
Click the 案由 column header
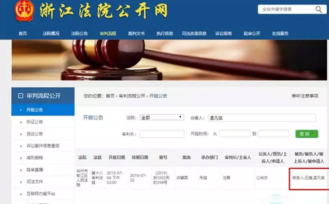point(186,157)
